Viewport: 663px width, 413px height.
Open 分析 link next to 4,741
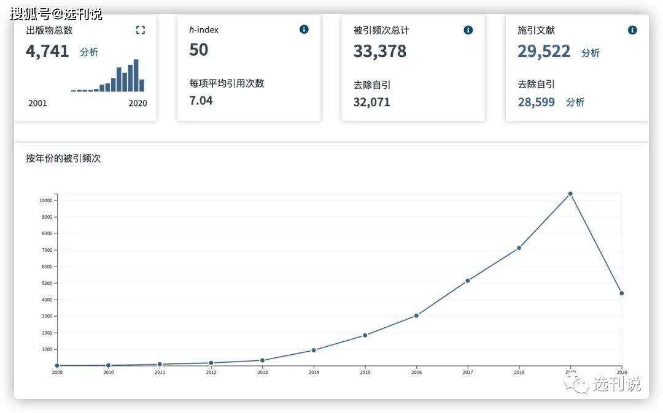click(89, 52)
